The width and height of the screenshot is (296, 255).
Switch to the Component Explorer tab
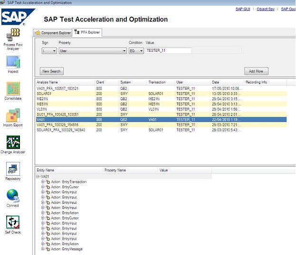pyautogui.click(x=53, y=33)
